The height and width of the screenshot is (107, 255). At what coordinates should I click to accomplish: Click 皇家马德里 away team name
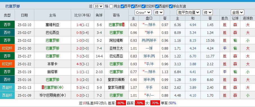(116, 87)
